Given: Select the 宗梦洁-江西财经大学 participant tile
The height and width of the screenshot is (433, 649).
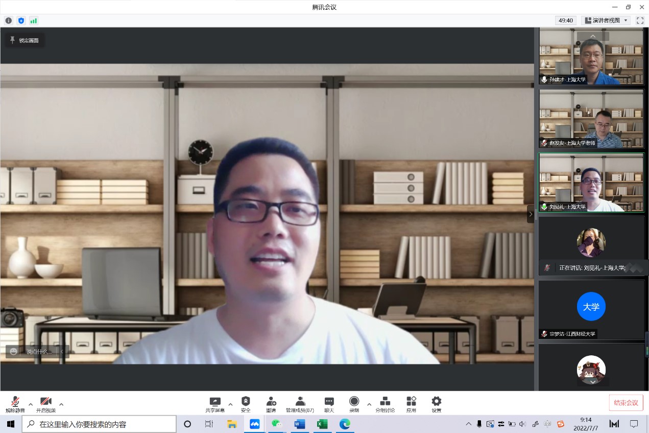Looking at the screenshot, I should (x=591, y=309).
